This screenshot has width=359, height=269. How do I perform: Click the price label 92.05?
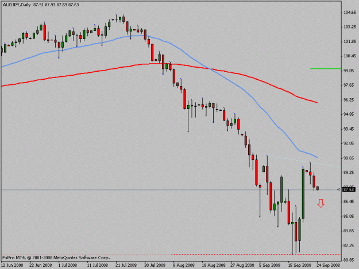pyautogui.click(x=350, y=143)
